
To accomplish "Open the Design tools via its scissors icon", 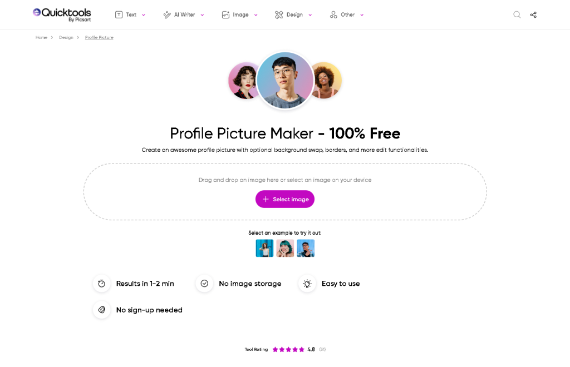I will tap(278, 14).
